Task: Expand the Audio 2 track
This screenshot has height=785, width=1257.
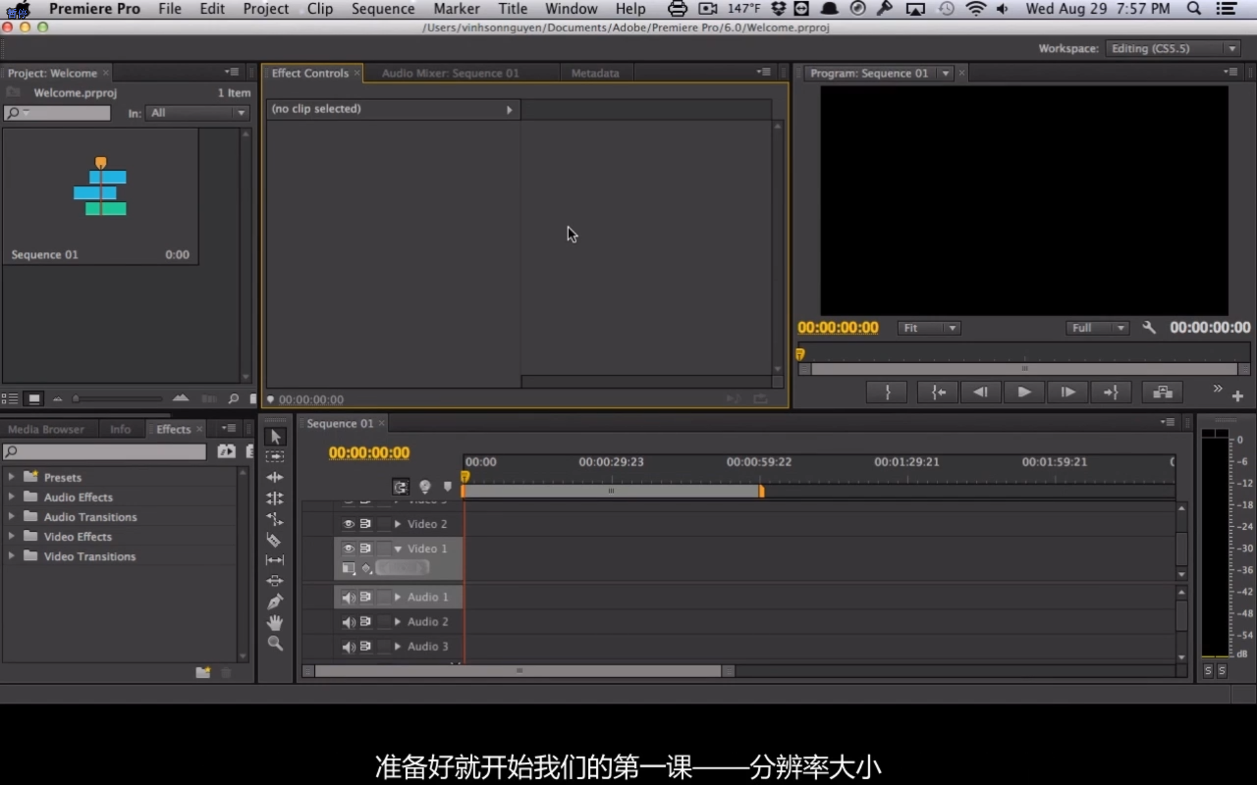Action: point(397,621)
